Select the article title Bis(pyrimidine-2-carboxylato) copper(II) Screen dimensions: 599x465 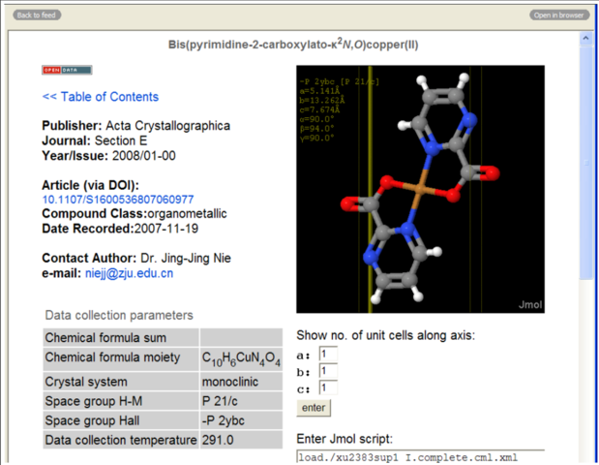pos(293,44)
